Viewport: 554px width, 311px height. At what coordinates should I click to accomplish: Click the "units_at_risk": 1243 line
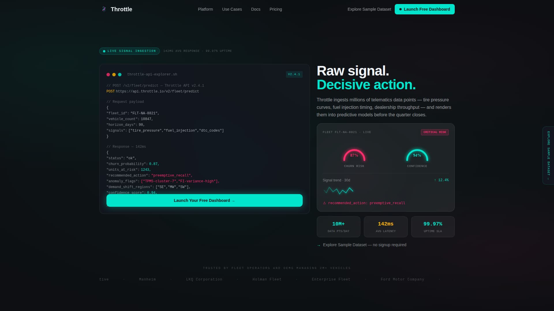pyautogui.click(x=129, y=170)
